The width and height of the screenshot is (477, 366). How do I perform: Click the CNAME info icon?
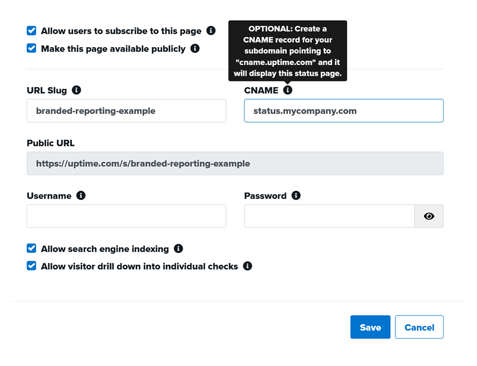coord(288,90)
